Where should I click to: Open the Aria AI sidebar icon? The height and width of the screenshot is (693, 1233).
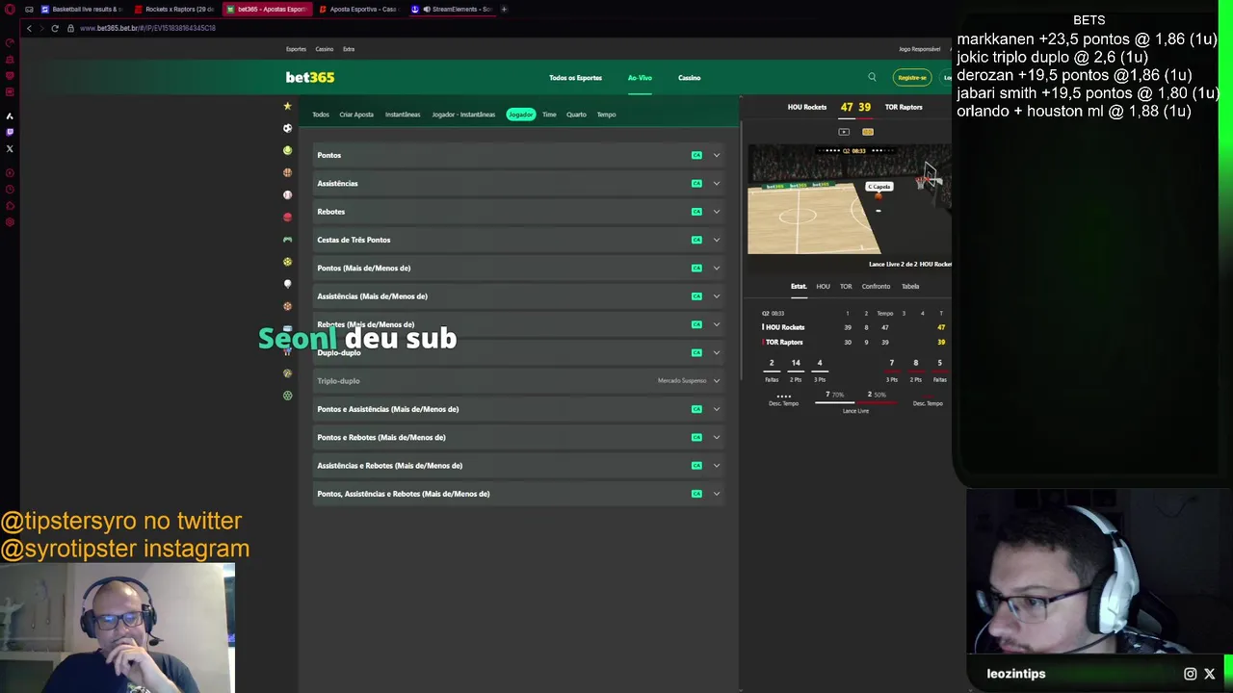[10, 115]
